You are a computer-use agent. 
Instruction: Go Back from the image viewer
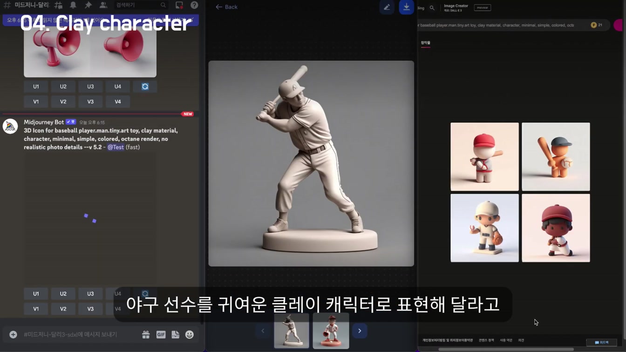point(226,7)
